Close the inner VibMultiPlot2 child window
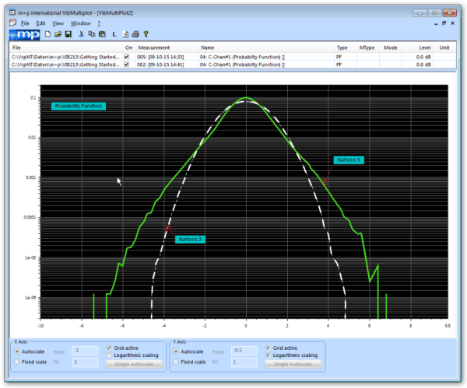Image resolution: width=467 pixels, height=388 pixels. pyautogui.click(x=452, y=23)
